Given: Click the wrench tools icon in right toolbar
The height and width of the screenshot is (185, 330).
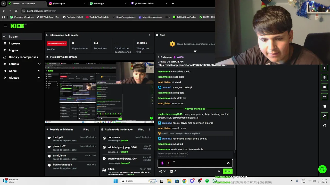Looking at the screenshot, I should pos(324,116).
